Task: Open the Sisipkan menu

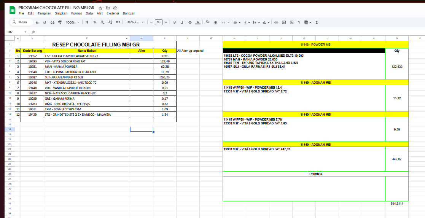Action: (61, 13)
